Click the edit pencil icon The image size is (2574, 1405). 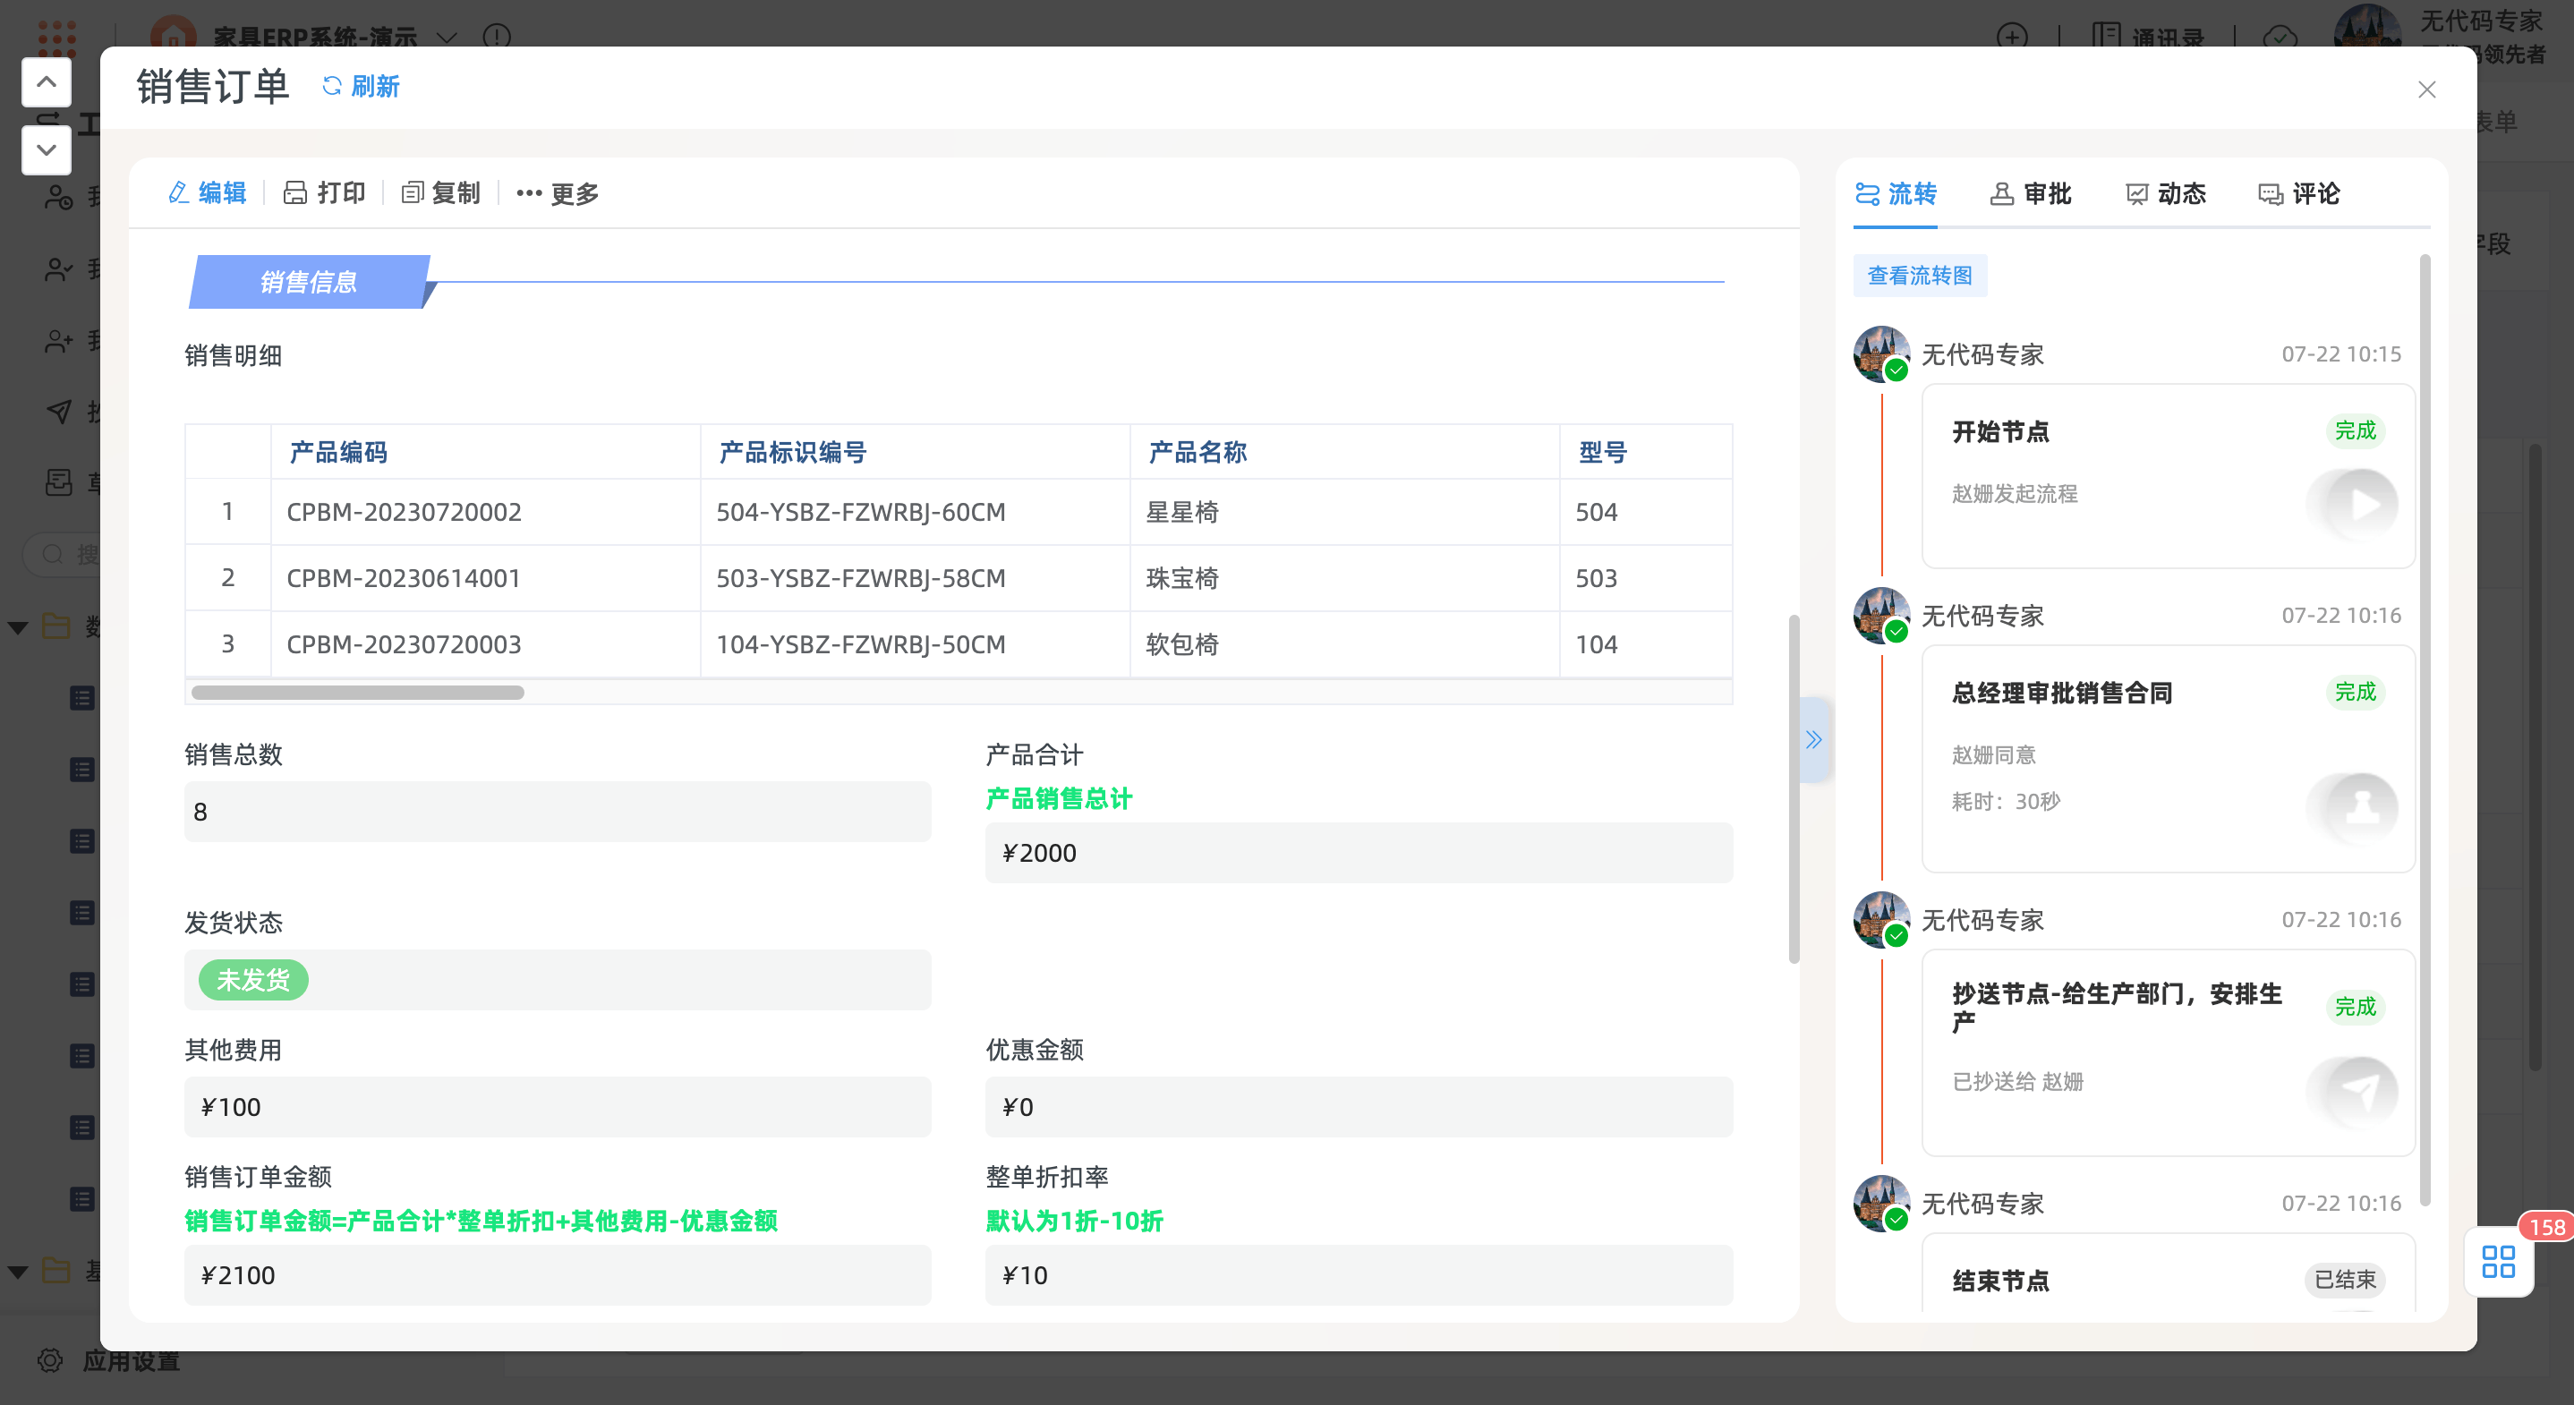point(179,193)
